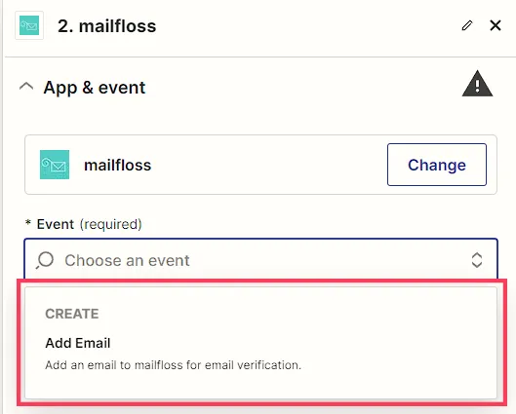Click the CREATE category header in list
Screen dimensions: 516x414
(x=72, y=314)
